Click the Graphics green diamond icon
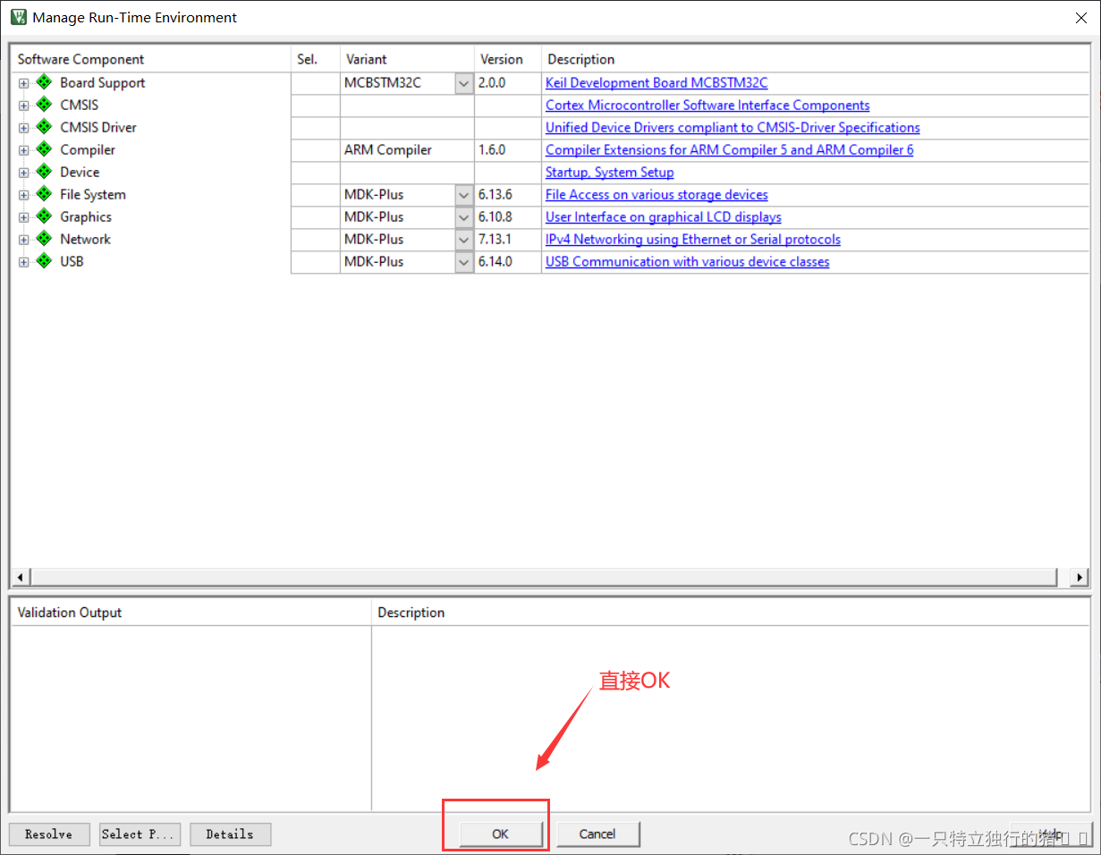The image size is (1101, 855). coord(44,216)
